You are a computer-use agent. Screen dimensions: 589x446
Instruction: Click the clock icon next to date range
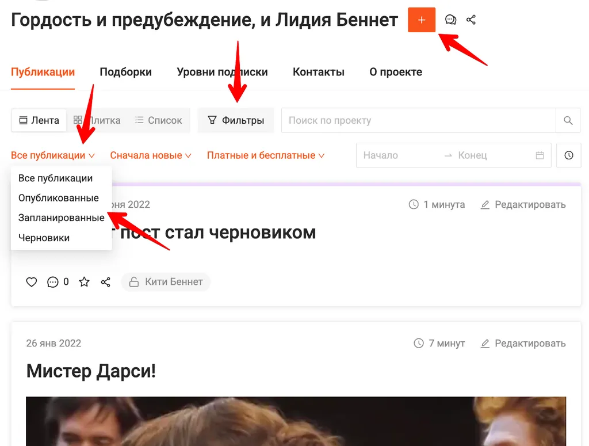pos(569,155)
